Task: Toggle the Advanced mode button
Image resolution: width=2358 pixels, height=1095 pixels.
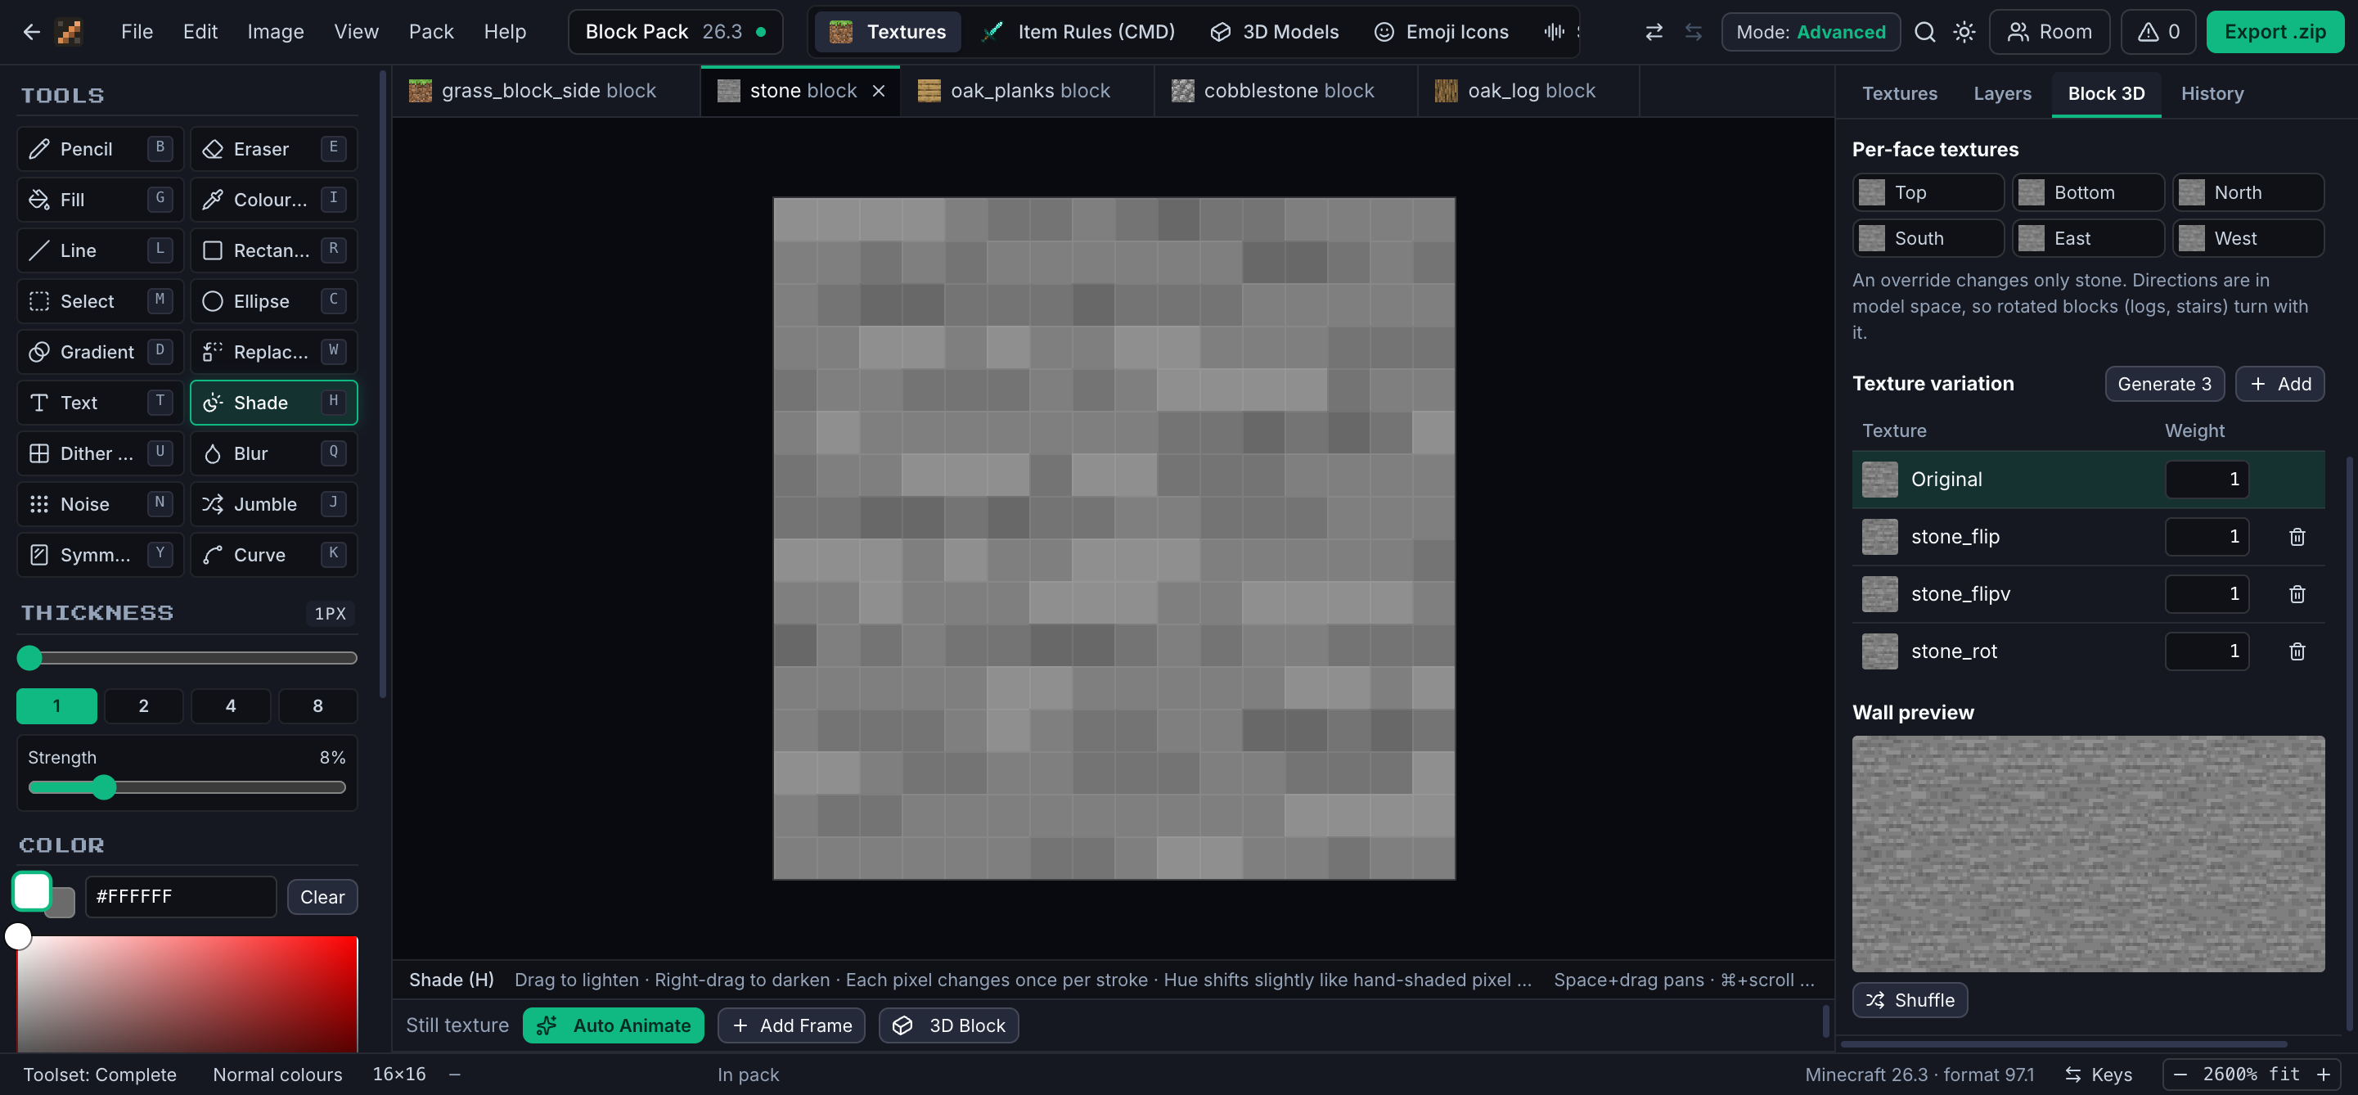Action: coord(1811,32)
